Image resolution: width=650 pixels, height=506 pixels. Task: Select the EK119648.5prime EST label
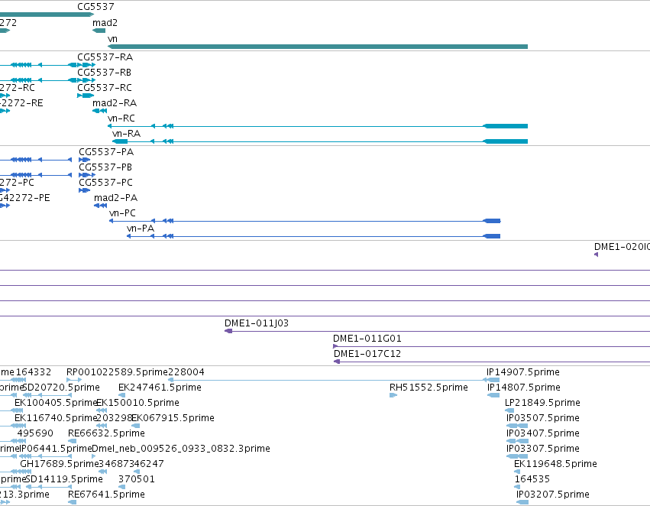[555, 464]
